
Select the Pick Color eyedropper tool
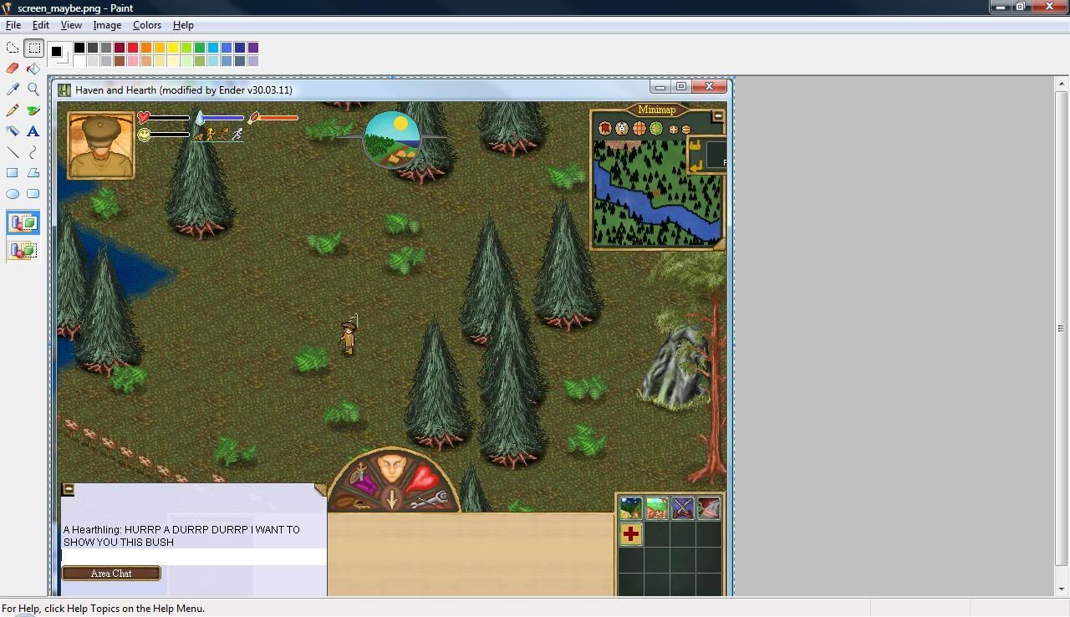pyautogui.click(x=13, y=89)
